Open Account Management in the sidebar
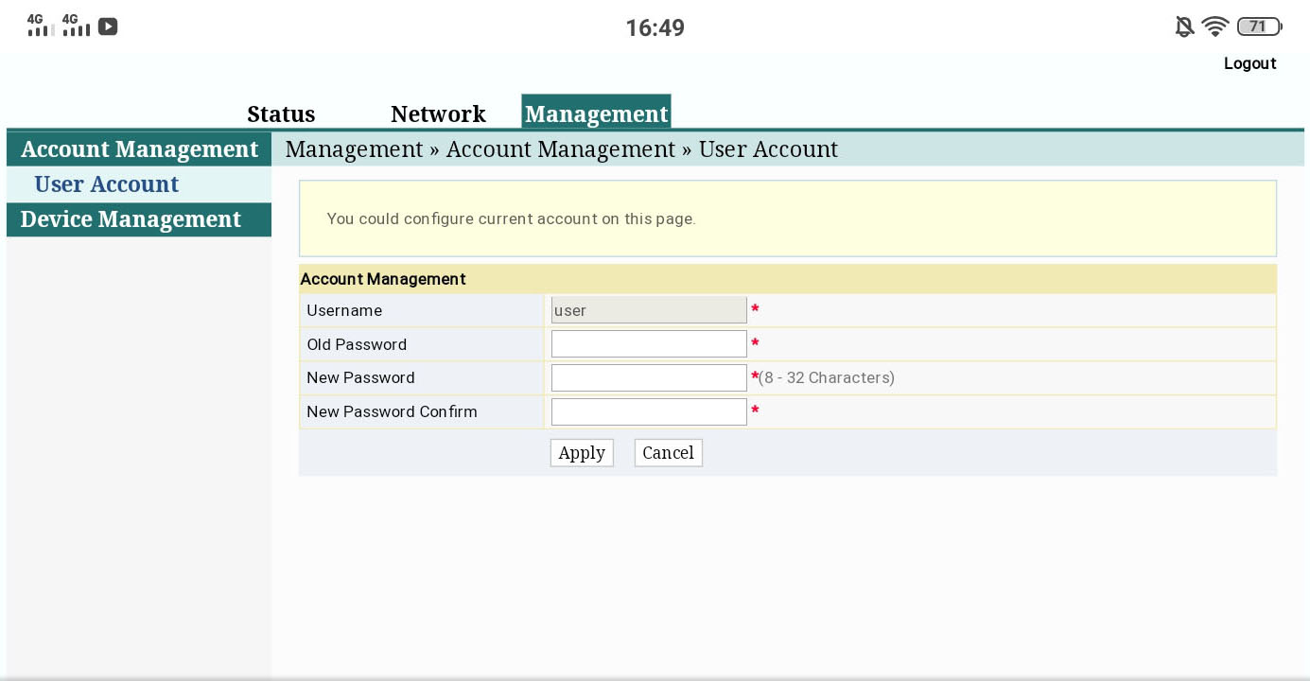 (x=139, y=149)
